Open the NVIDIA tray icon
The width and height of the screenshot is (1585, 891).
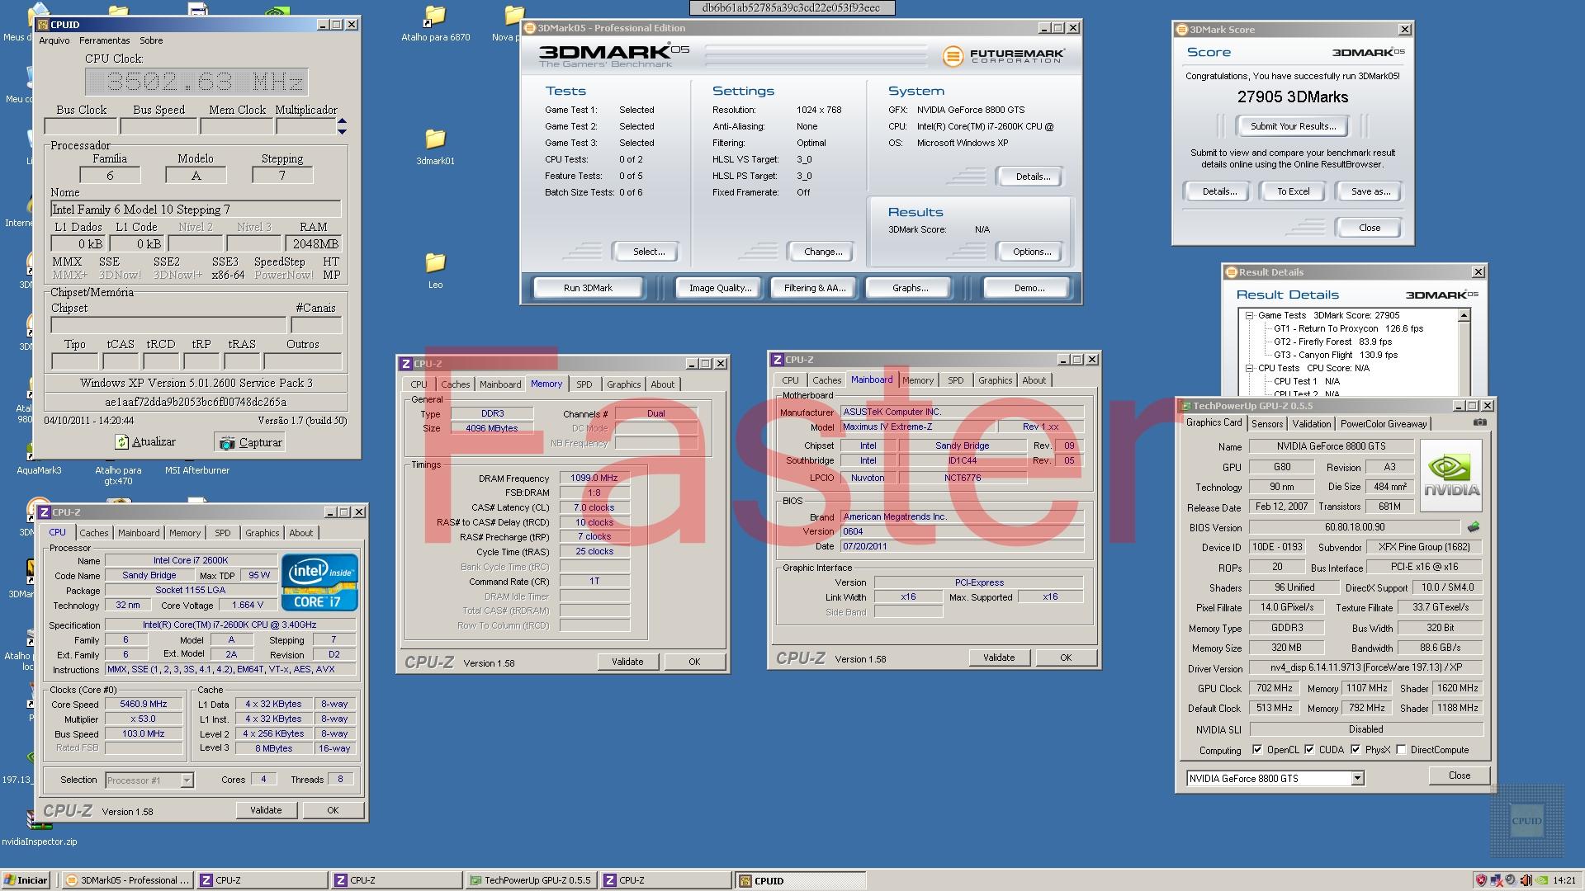[1541, 880]
